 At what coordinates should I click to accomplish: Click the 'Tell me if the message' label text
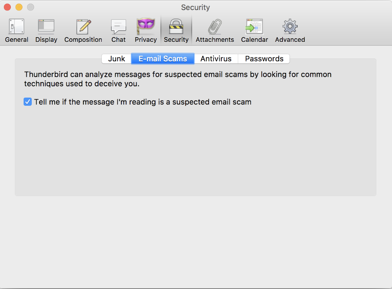142,102
